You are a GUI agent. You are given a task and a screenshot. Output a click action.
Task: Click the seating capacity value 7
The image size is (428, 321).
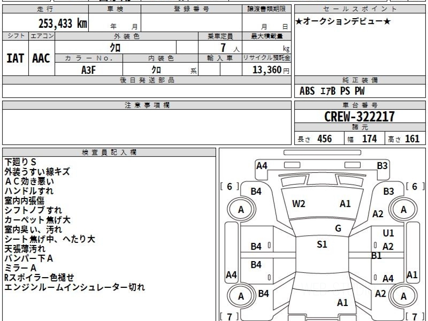[224, 48]
